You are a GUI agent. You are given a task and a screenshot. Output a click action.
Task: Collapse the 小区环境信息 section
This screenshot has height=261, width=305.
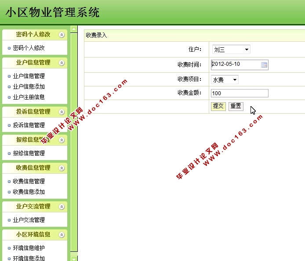(x=62, y=235)
